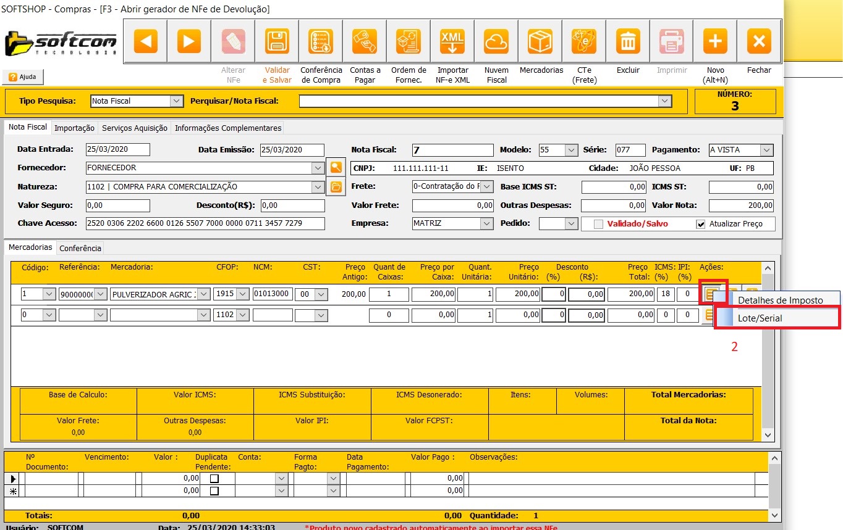Click the Importar NF-e XML icon
The width and height of the screenshot is (843, 530).
[452, 42]
